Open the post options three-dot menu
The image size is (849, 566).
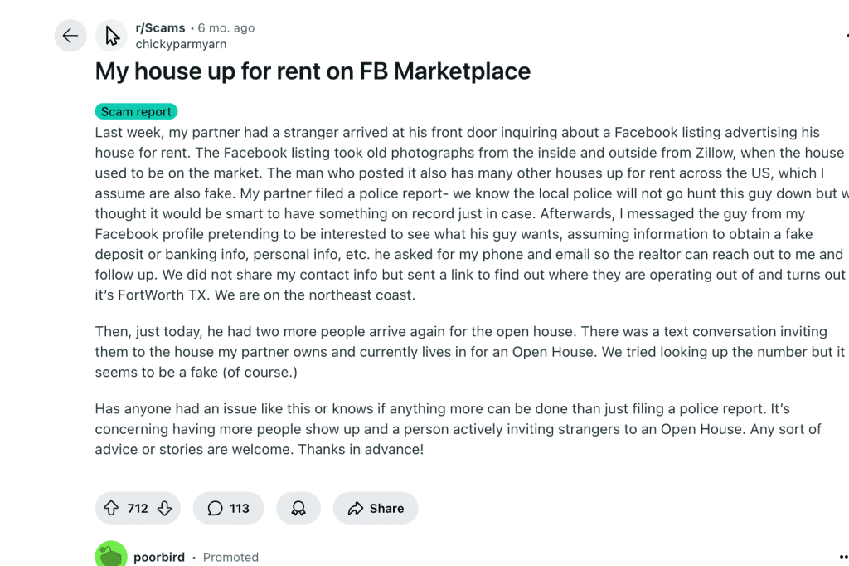tap(847, 35)
